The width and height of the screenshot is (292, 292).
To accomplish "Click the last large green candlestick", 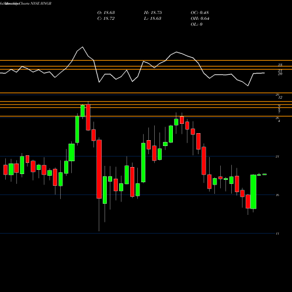I will (x=253, y=192).
